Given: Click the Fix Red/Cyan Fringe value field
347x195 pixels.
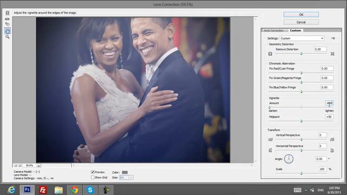Looking at the screenshot, I should click(327, 69).
